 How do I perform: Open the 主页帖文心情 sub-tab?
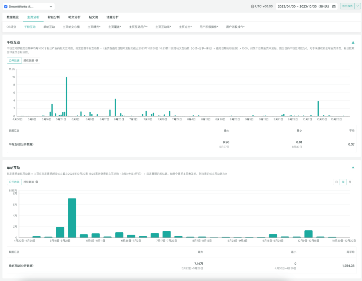(71, 27)
